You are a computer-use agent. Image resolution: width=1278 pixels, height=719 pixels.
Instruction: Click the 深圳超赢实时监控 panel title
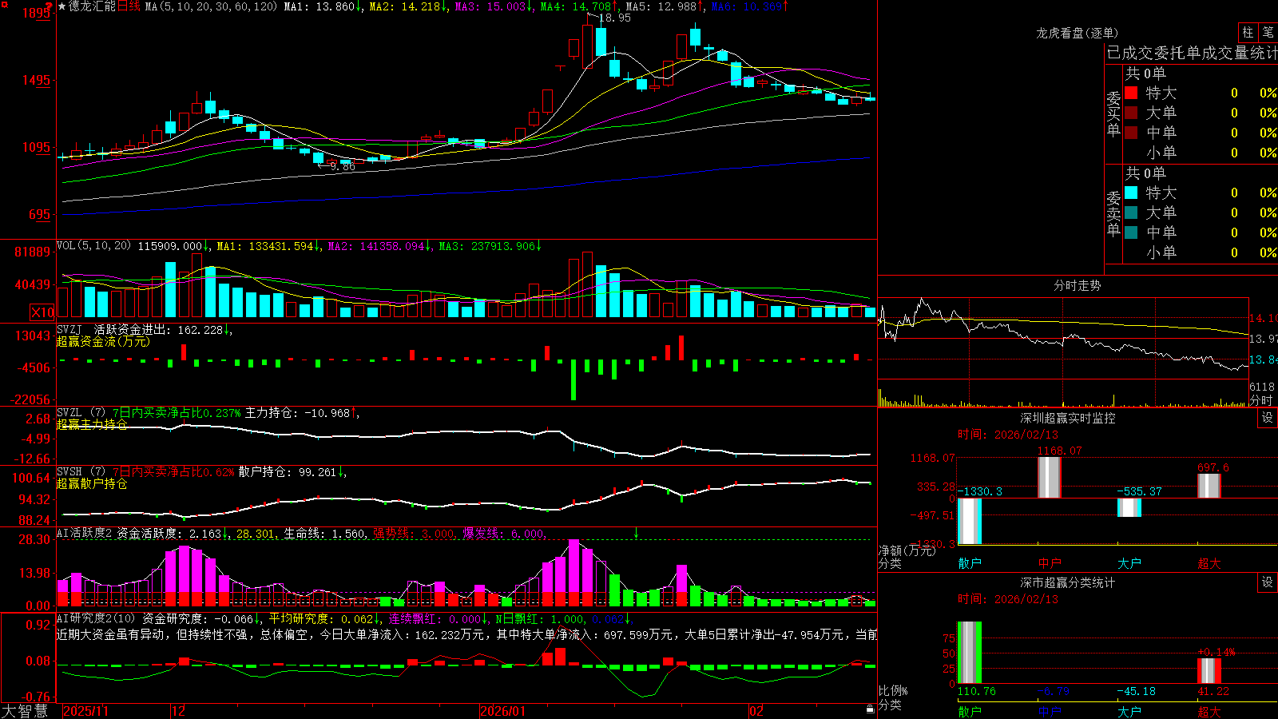tap(1067, 418)
